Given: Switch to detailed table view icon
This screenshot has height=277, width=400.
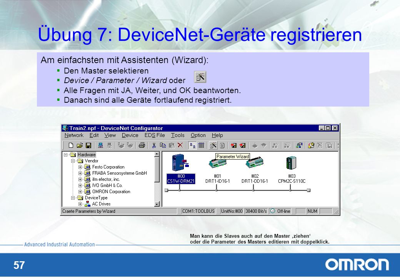Looking at the screenshot, I should 201,145.
